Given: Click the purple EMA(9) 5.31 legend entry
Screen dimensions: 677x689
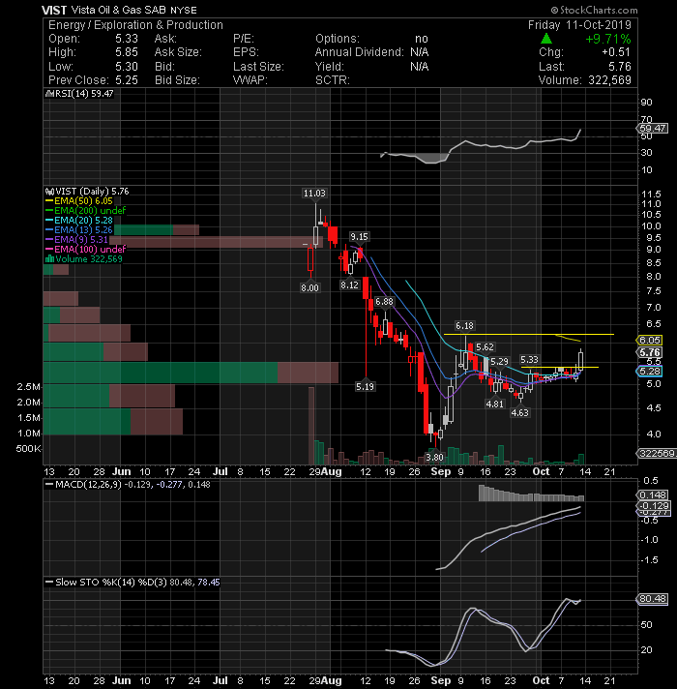Looking at the screenshot, I should point(76,239).
